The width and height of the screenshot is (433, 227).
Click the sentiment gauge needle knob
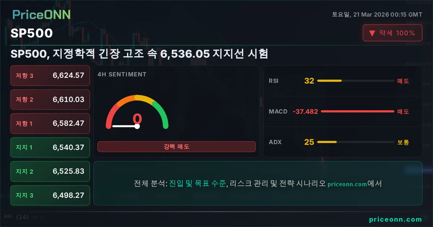pos(137,126)
